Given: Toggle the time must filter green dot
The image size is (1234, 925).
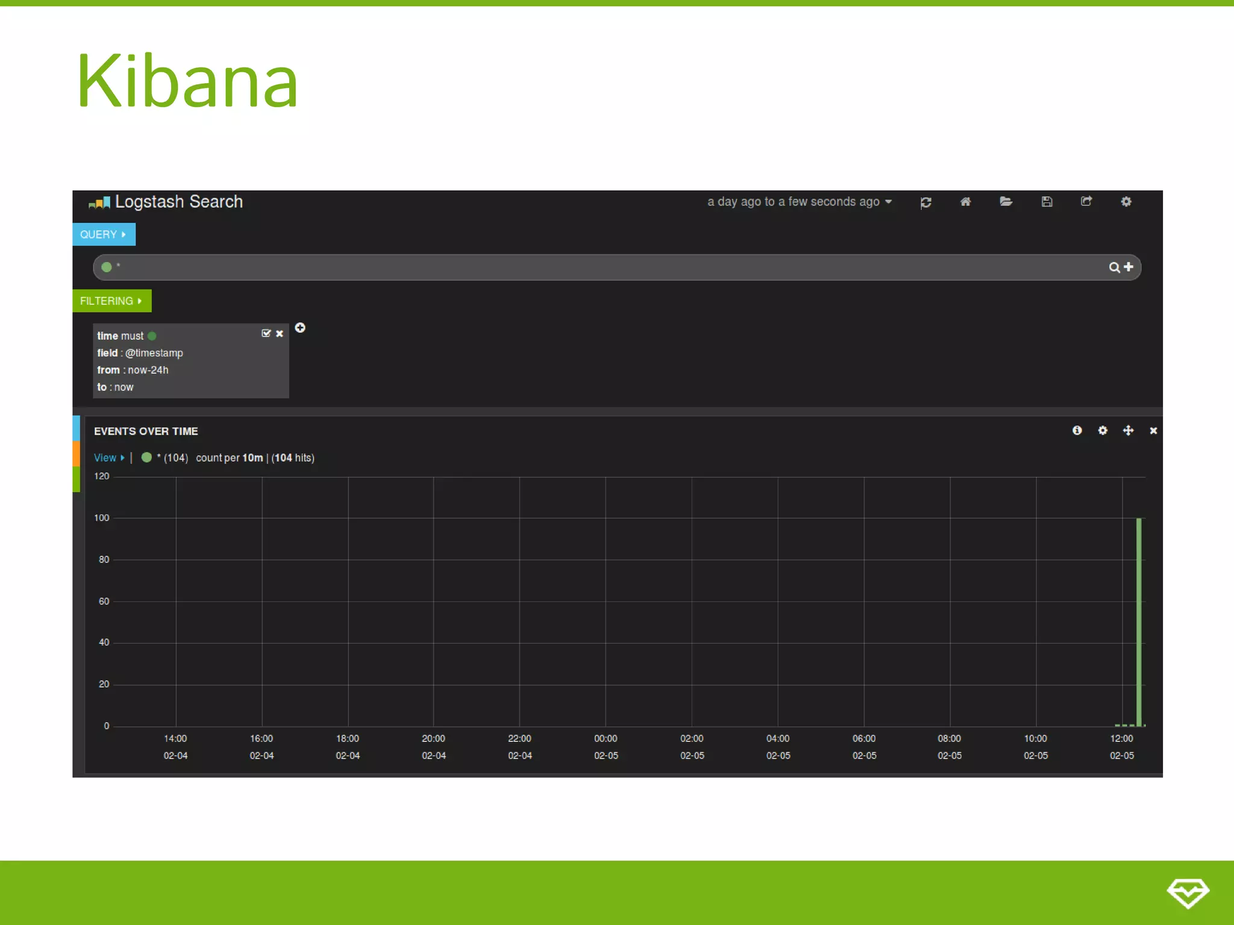Looking at the screenshot, I should [x=152, y=336].
